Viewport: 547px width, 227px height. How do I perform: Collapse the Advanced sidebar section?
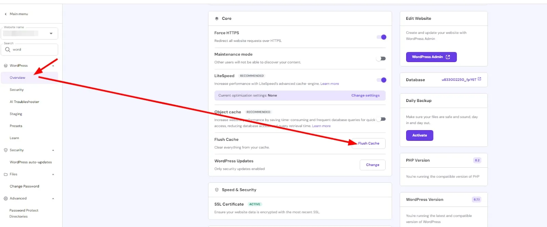pyautogui.click(x=53, y=198)
